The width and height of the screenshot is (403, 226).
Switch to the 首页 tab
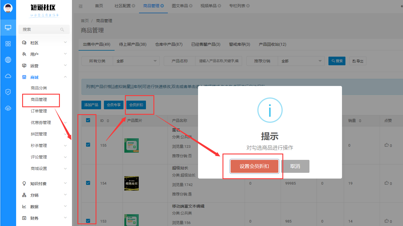click(99, 6)
